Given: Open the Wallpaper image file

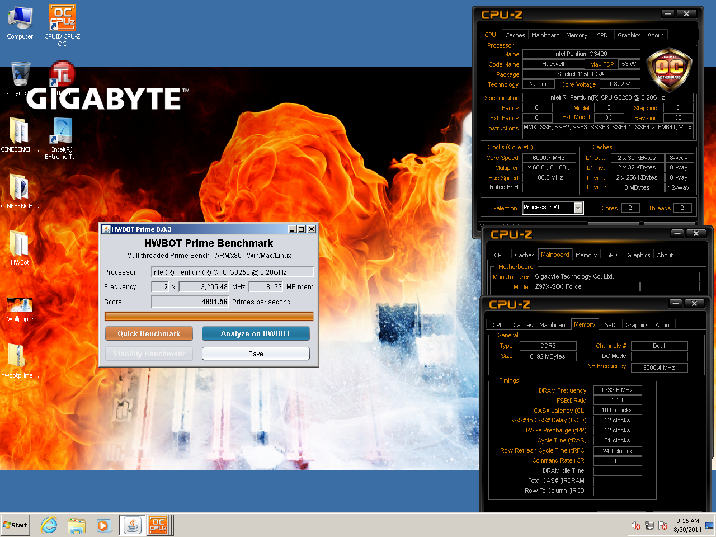Looking at the screenshot, I should pyautogui.click(x=20, y=309).
